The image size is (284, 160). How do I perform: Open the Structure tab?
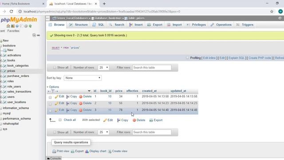coord(78,25)
